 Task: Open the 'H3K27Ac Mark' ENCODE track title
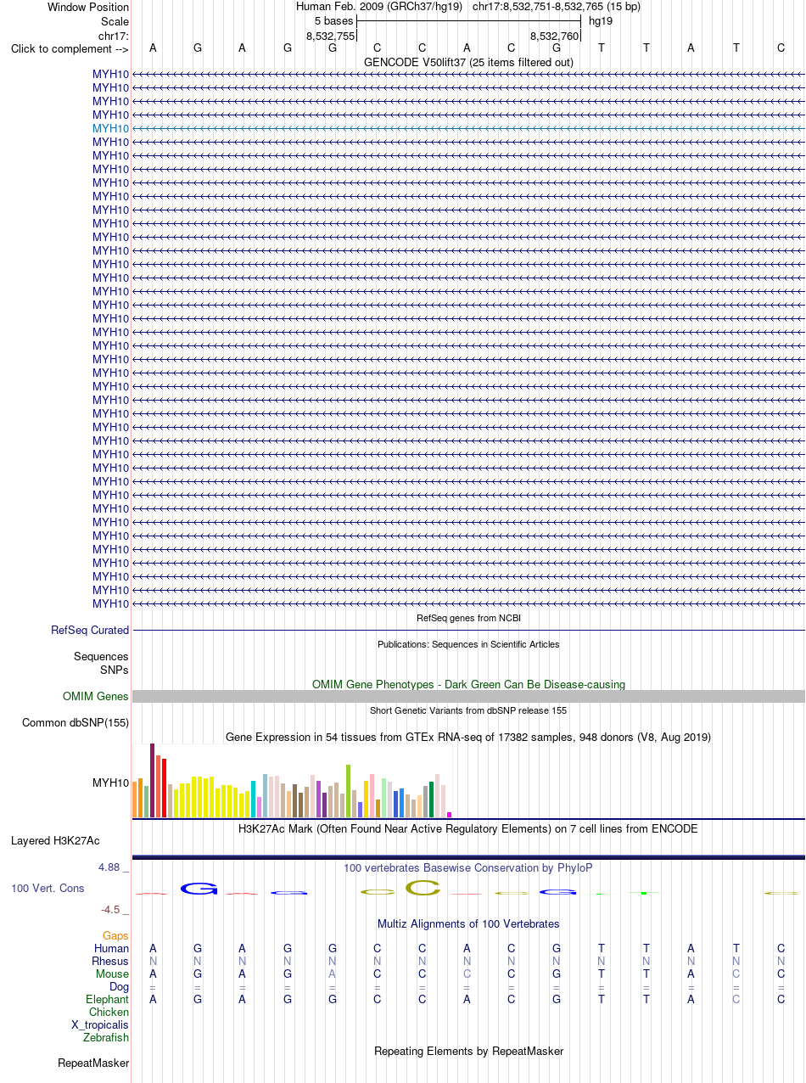pyautogui.click(x=468, y=828)
